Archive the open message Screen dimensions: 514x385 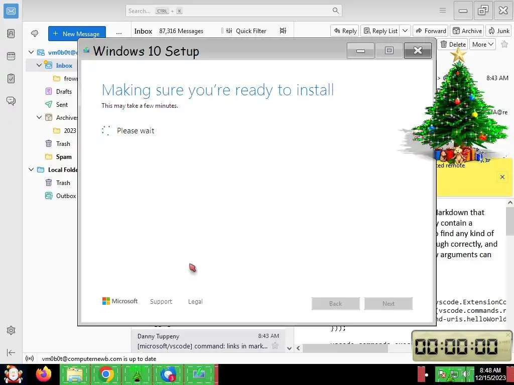click(467, 31)
